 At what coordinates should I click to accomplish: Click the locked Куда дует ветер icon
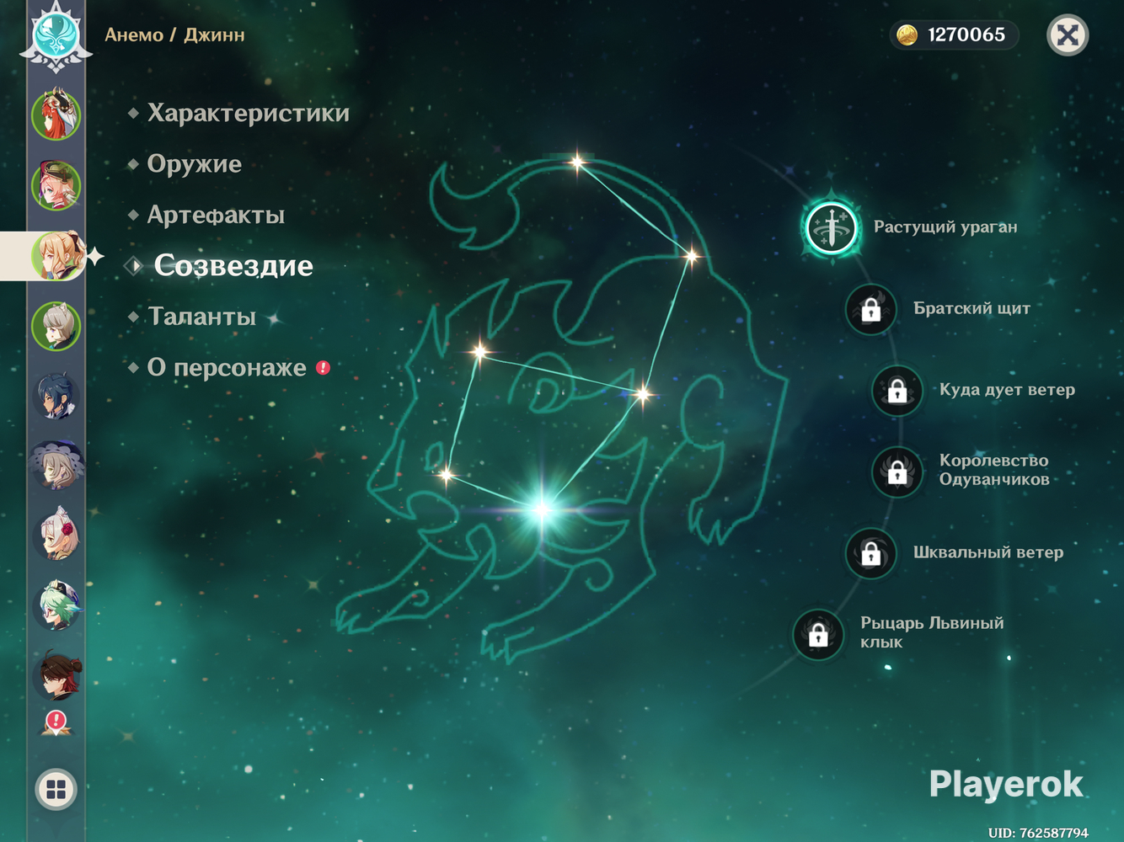(x=897, y=391)
